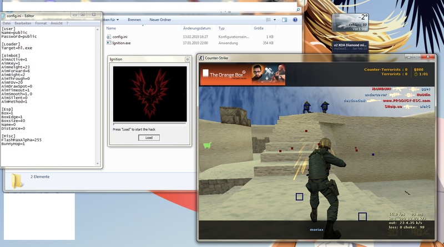Open the Format menu in the Editor
Viewport: 444px width, 247px height.
(x=41, y=23)
